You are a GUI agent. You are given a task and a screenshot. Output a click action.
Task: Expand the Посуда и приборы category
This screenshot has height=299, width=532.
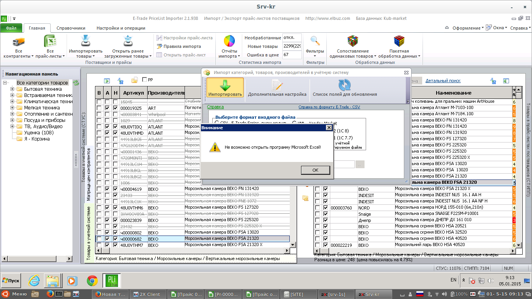12,120
